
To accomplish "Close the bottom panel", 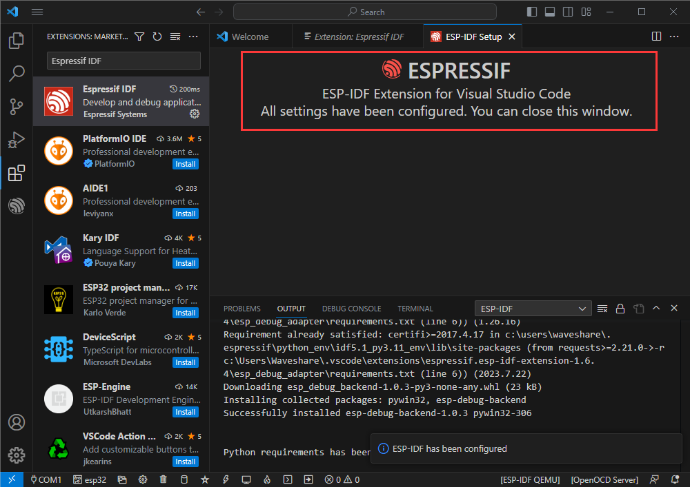I will click(x=673, y=309).
